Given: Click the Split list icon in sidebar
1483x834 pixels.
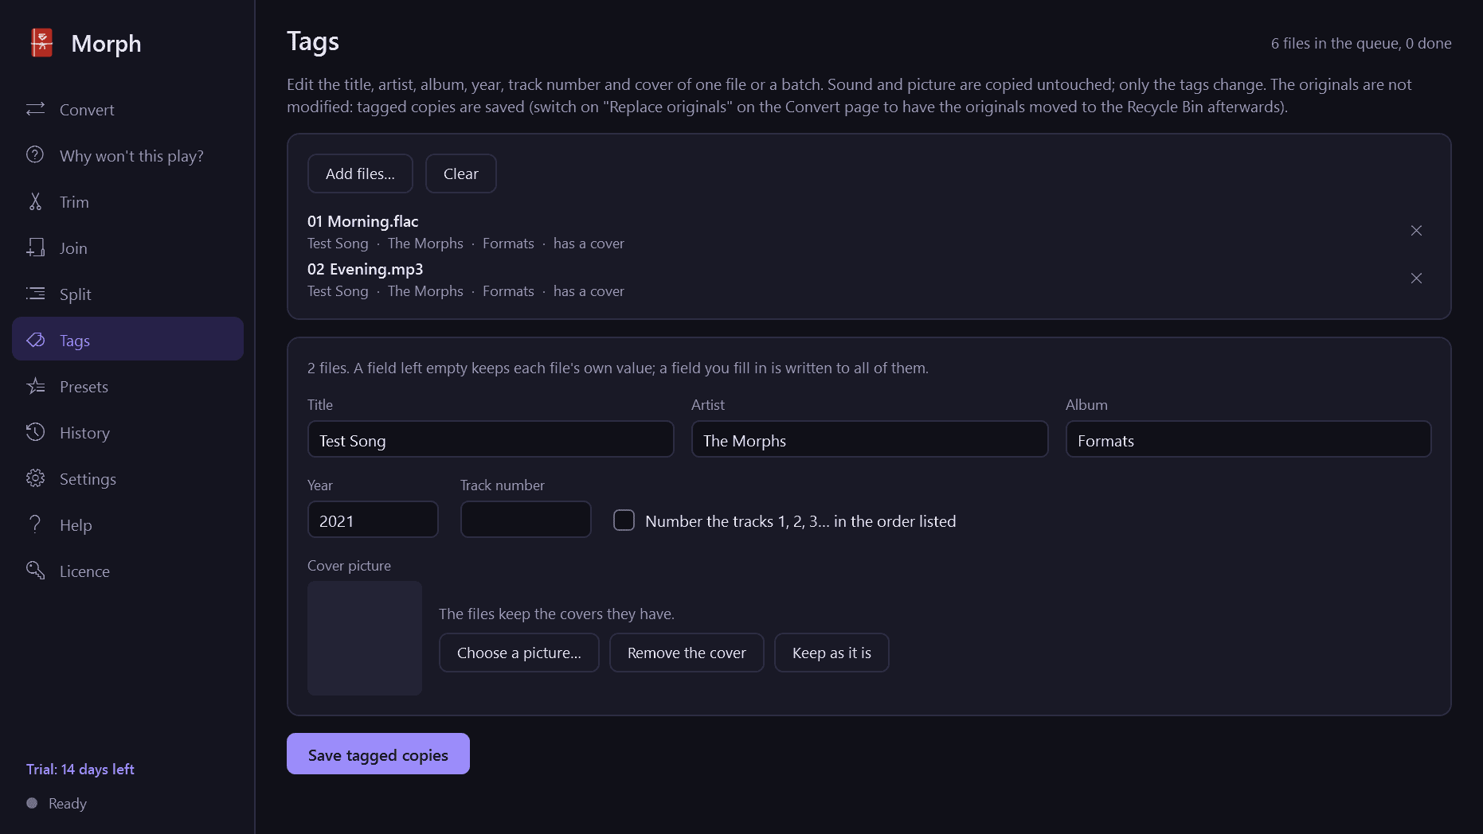Looking at the screenshot, I should (35, 294).
